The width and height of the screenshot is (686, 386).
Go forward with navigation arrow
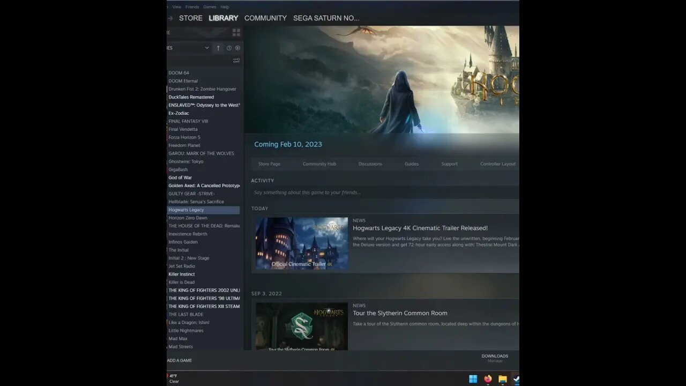[x=170, y=18]
